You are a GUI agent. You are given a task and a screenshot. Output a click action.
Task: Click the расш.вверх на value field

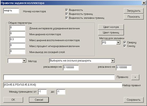coord(71,68)
